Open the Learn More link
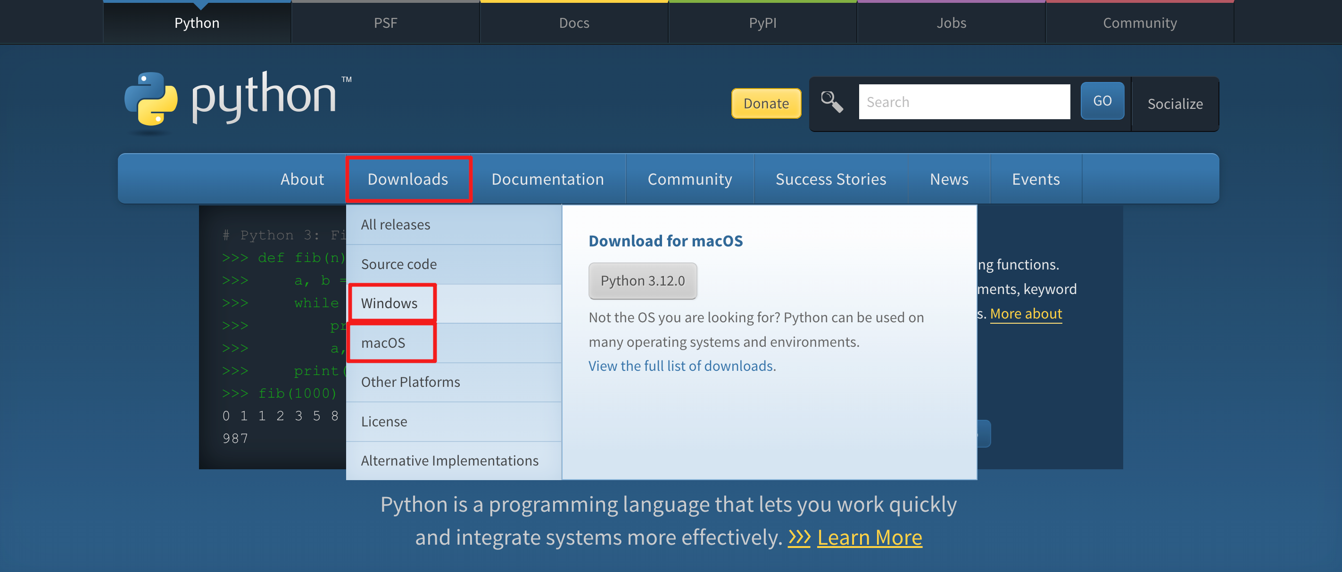The image size is (1342, 572). pyautogui.click(x=869, y=537)
